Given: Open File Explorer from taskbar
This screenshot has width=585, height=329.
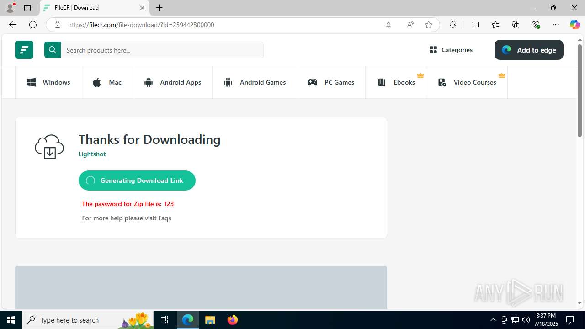Looking at the screenshot, I should click(210, 320).
